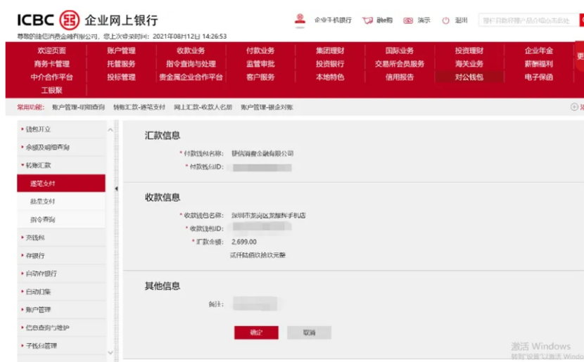Click the search product input field
The height and width of the screenshot is (362, 584).
tap(529, 20)
